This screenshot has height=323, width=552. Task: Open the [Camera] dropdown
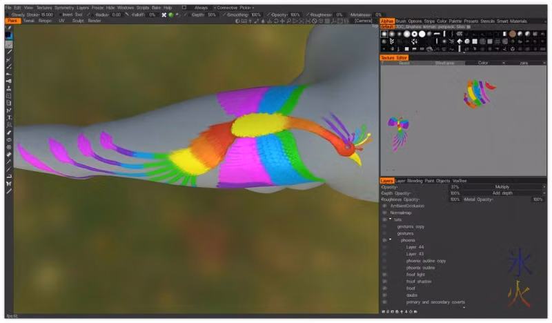coord(363,21)
